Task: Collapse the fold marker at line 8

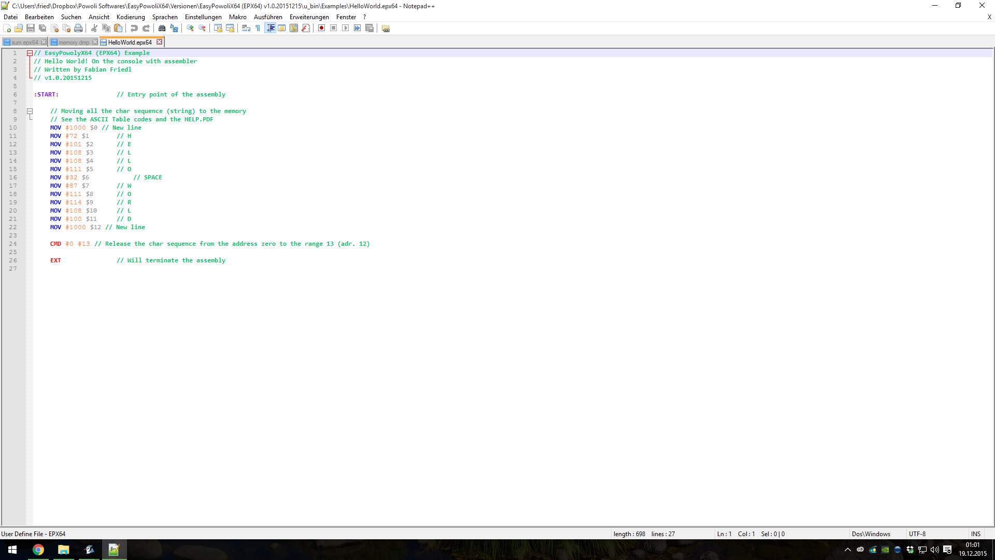Action: (30, 111)
